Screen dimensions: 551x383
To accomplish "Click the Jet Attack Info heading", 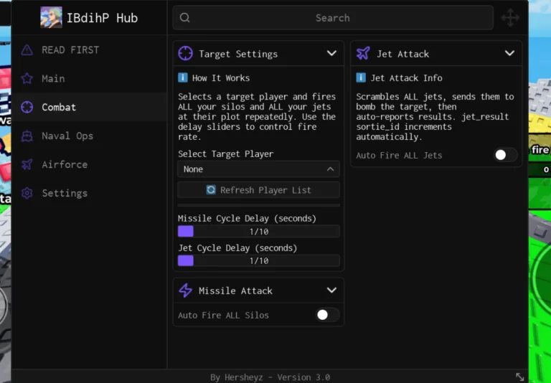I will 406,78.
